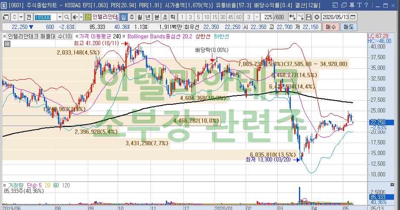Save the chart using the floppy disk icon

[309, 17]
